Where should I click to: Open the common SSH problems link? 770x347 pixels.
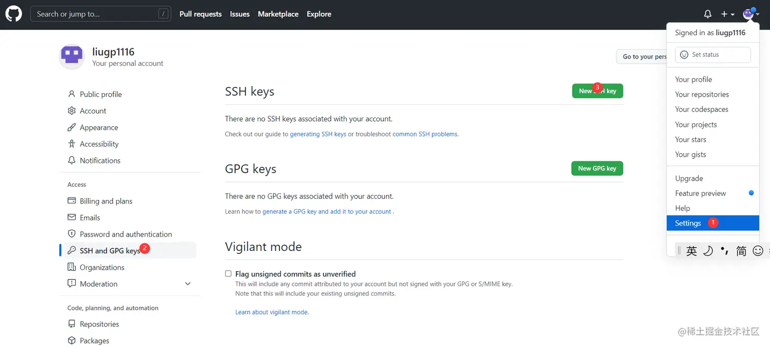[425, 134]
